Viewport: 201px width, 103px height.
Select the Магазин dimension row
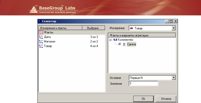click(72, 42)
